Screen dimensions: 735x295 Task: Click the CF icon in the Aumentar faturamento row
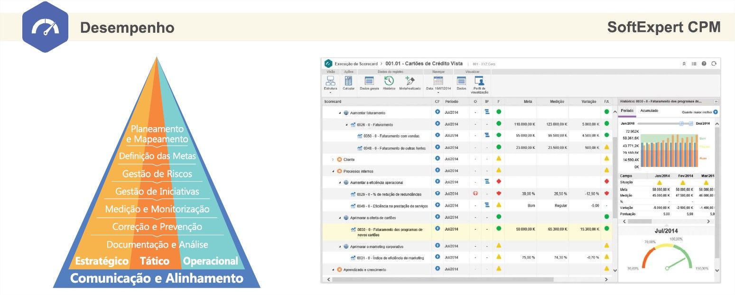(437, 112)
